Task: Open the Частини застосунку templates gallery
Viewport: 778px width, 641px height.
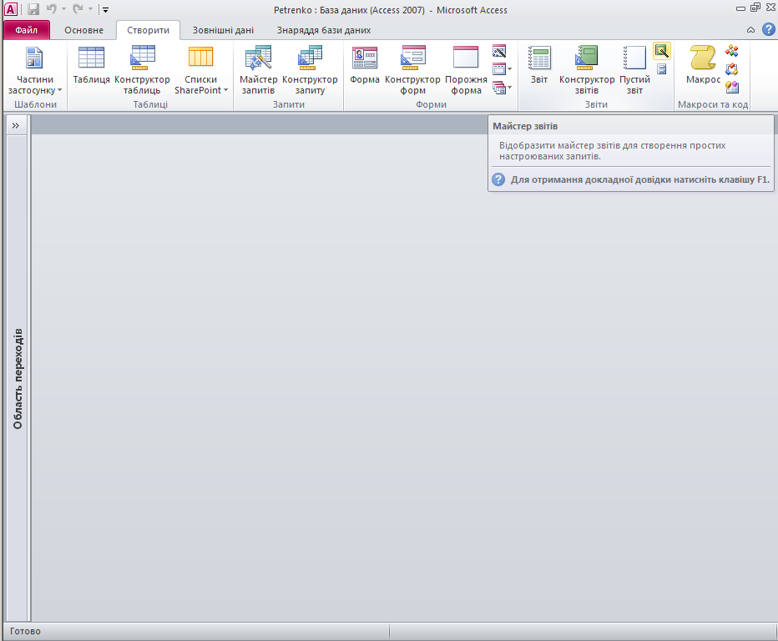Action: click(35, 70)
